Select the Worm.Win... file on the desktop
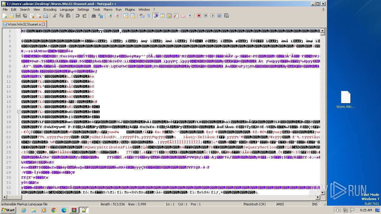The width and height of the screenshot is (381, 214). [346, 100]
